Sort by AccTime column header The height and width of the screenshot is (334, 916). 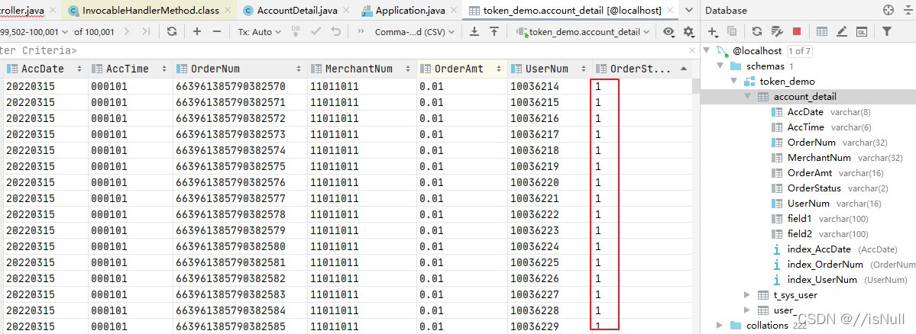tap(130, 69)
